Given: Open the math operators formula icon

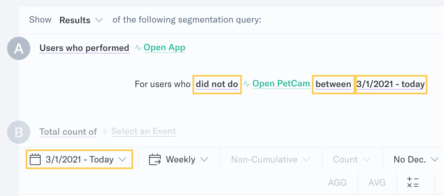Looking at the screenshot, I should click(413, 182).
